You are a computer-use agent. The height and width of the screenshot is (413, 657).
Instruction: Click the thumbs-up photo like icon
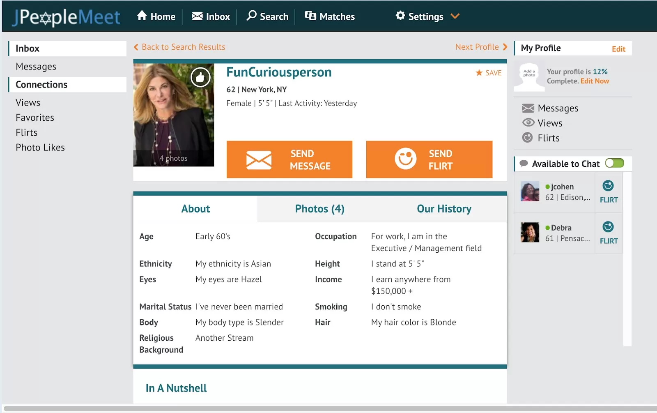200,77
